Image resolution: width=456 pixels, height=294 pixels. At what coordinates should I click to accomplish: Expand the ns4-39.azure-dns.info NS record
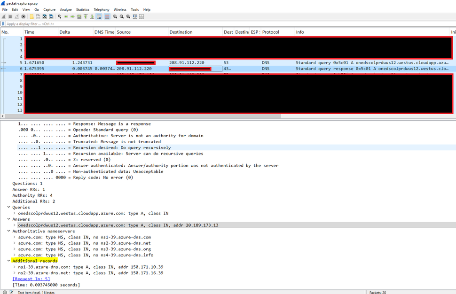[14, 255]
